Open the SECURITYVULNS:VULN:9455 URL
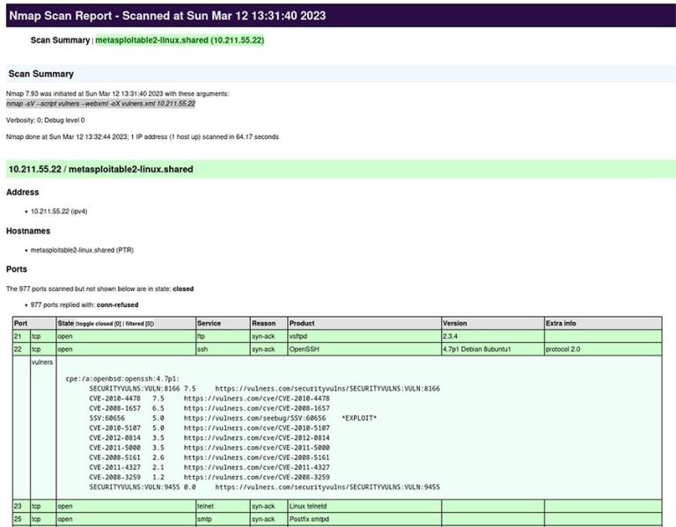676x527 pixels. pyautogui.click(x=327, y=487)
